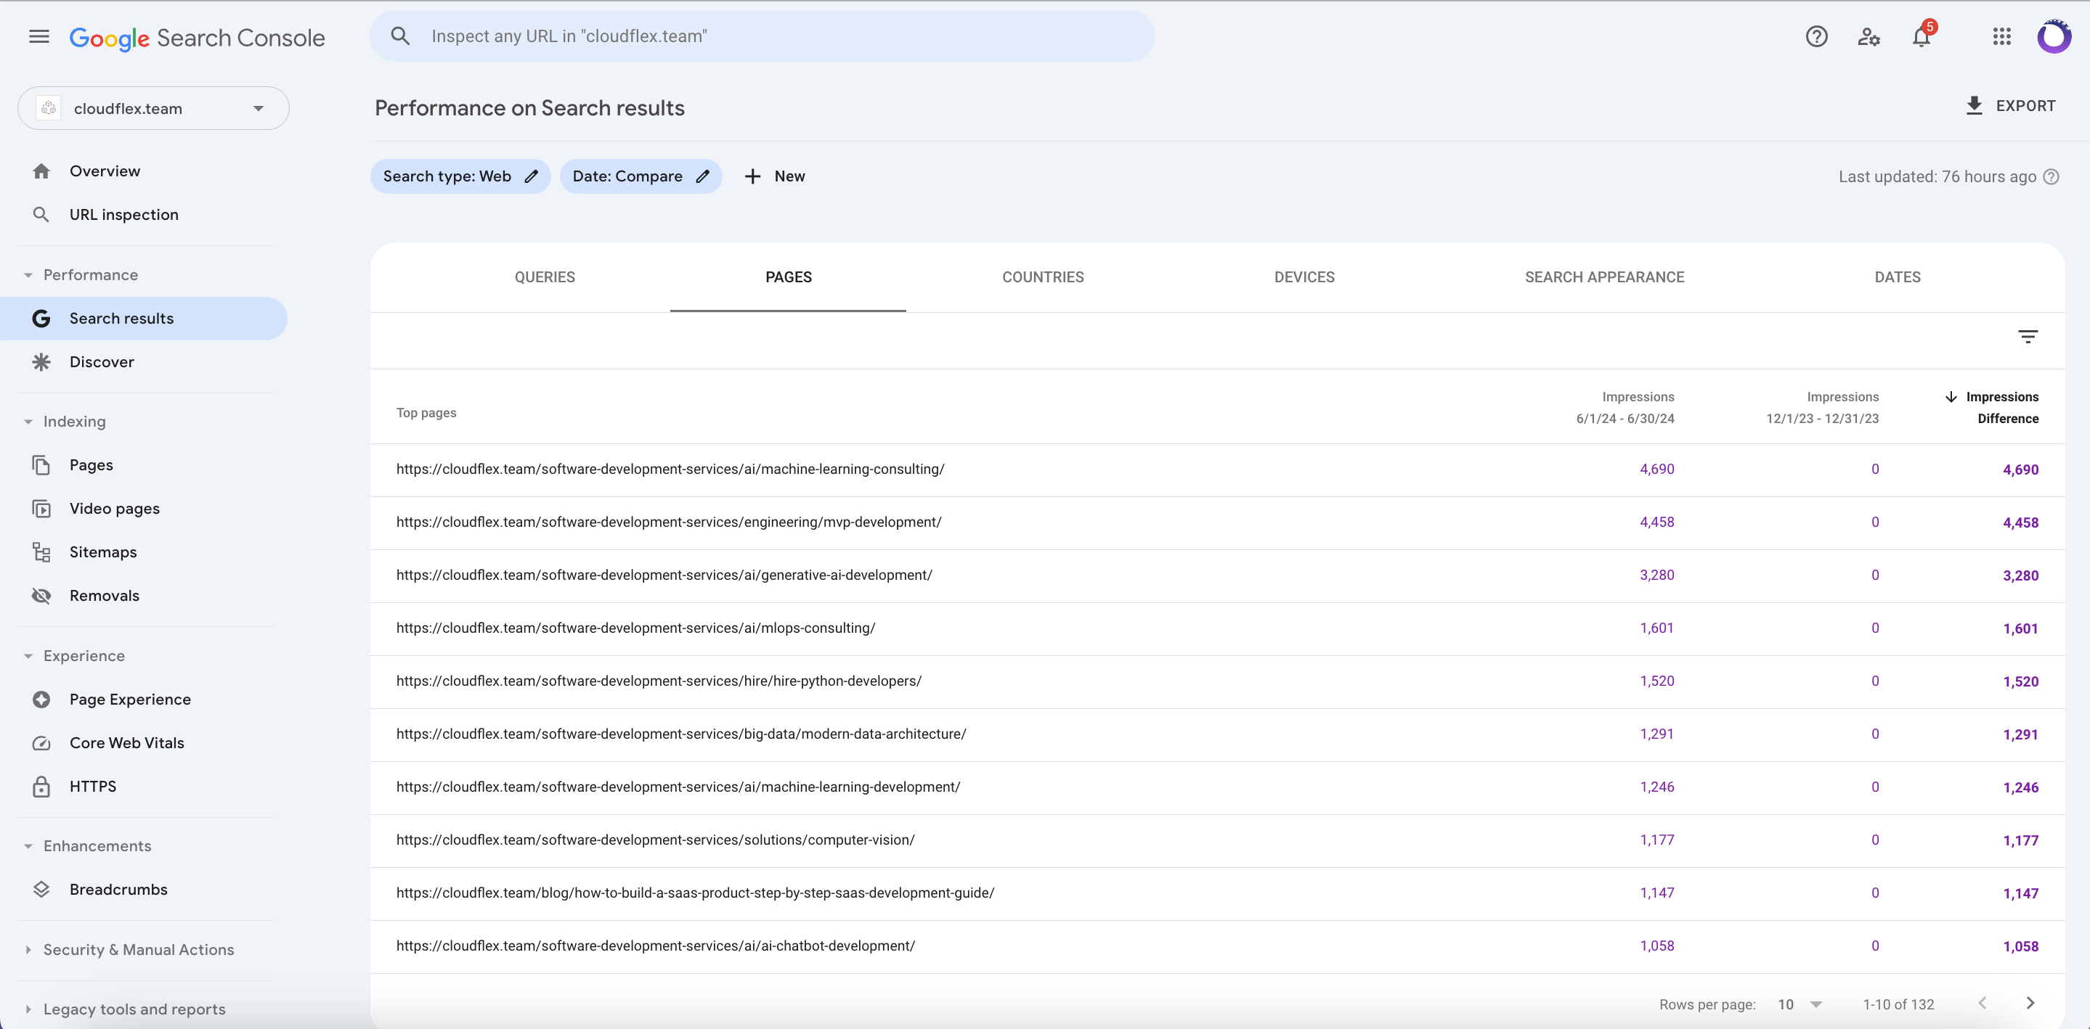
Task: Open the ai-chatbot-development page row
Action: tap(1217, 946)
